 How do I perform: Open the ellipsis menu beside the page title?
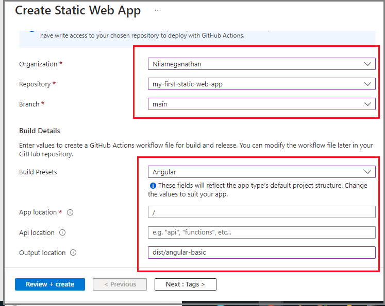pyautogui.click(x=158, y=10)
